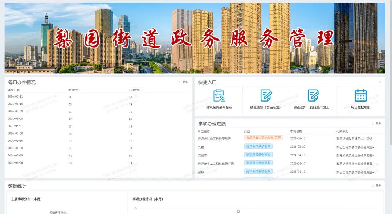Click the 受理合计 column header
Image resolution: width=392 pixels, height=214 pixels.
coord(74,90)
